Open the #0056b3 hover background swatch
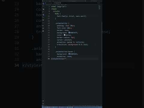The height and width of the screenshot is (108, 144). [69, 54]
